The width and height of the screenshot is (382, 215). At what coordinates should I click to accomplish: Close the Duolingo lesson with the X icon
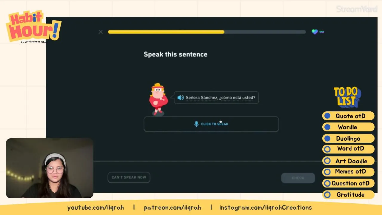pyautogui.click(x=101, y=32)
